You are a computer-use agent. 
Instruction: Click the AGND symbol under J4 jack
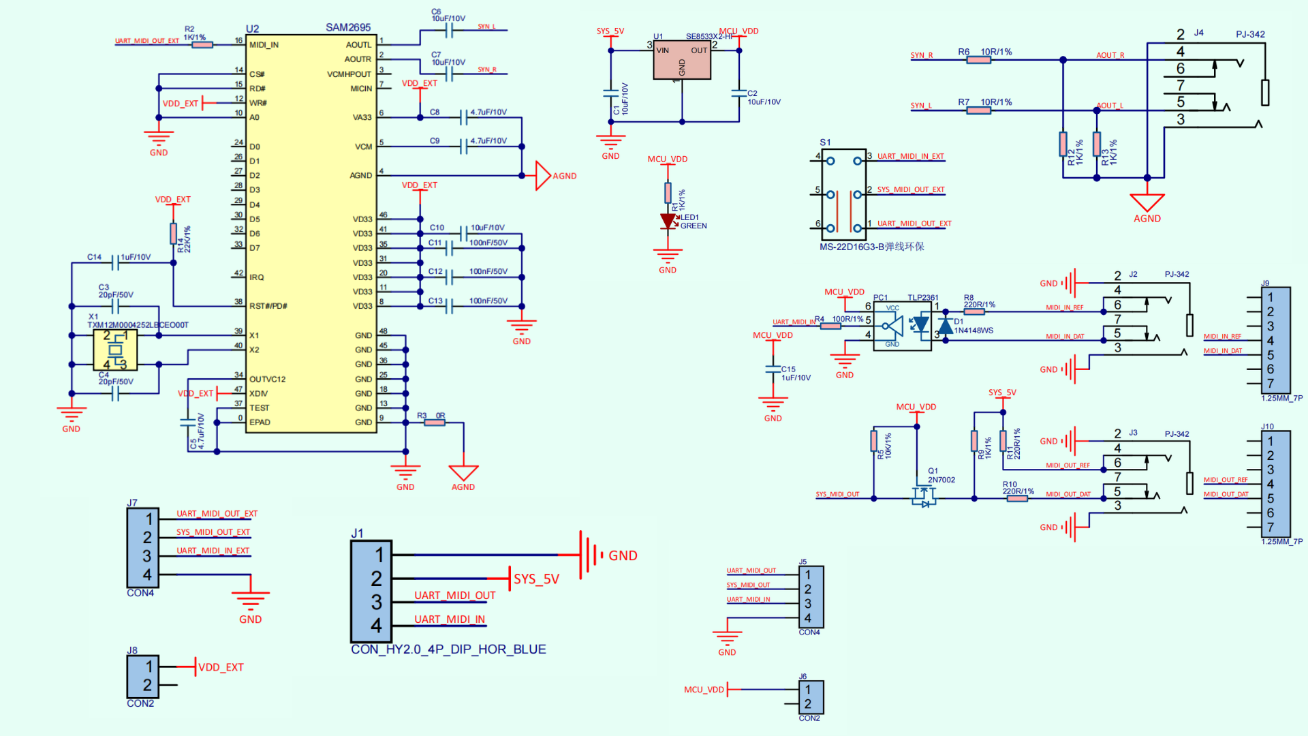click(x=1147, y=202)
